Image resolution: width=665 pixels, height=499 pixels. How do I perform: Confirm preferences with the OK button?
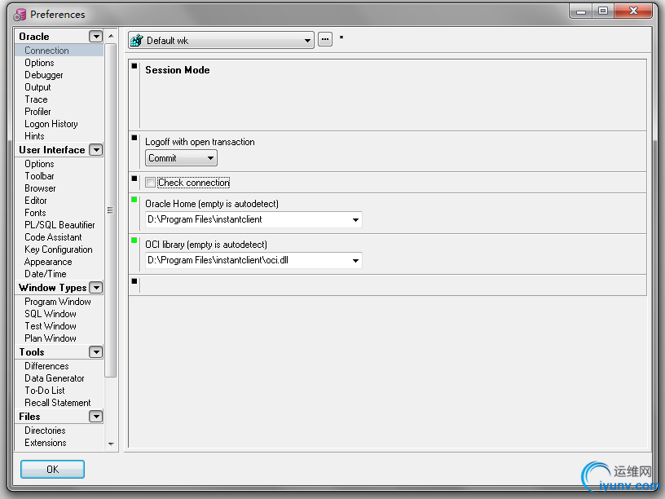tap(53, 470)
